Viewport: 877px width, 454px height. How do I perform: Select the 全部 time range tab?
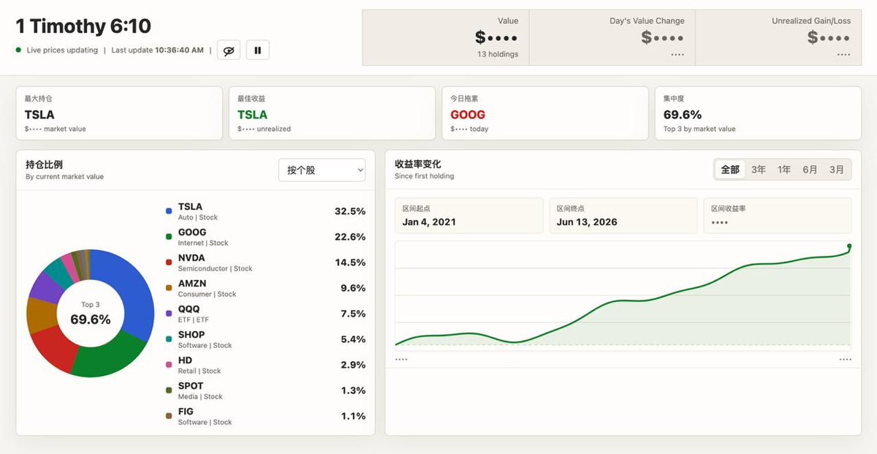pos(730,170)
